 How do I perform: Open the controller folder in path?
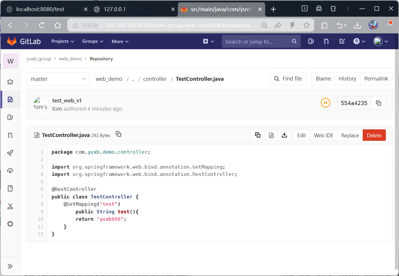[155, 79]
